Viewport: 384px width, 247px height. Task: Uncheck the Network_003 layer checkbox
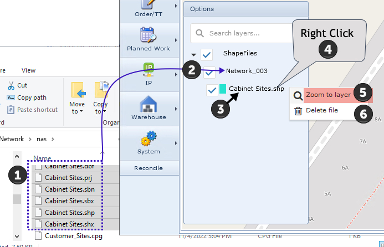point(209,72)
